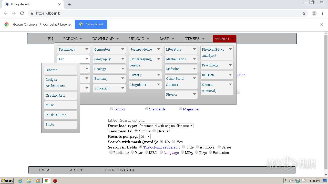Click Set as default button
This screenshot has height=184, width=328.
click(91, 24)
